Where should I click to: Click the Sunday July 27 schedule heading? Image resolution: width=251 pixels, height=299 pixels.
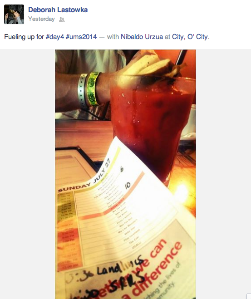(84, 176)
